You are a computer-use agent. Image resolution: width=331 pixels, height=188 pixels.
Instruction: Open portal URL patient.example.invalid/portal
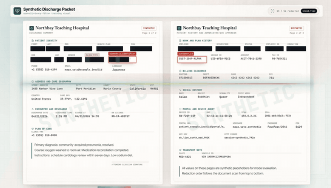coord(202,127)
